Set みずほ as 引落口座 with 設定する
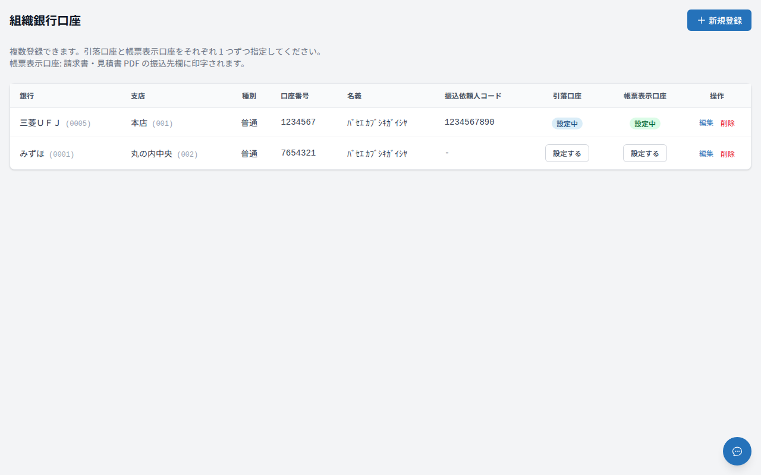The width and height of the screenshot is (761, 475). (x=567, y=153)
